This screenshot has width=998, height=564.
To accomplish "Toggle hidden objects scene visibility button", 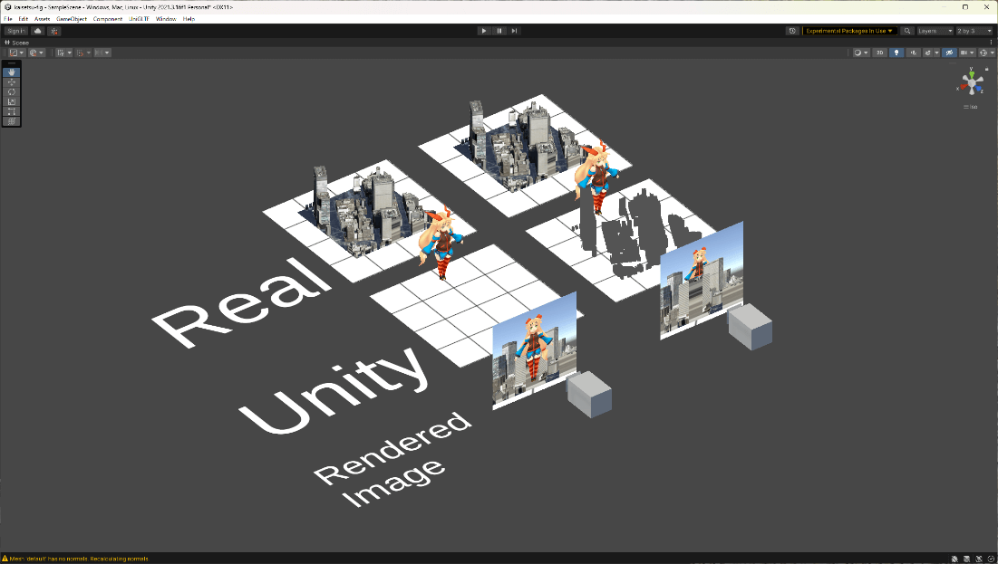I will point(950,53).
